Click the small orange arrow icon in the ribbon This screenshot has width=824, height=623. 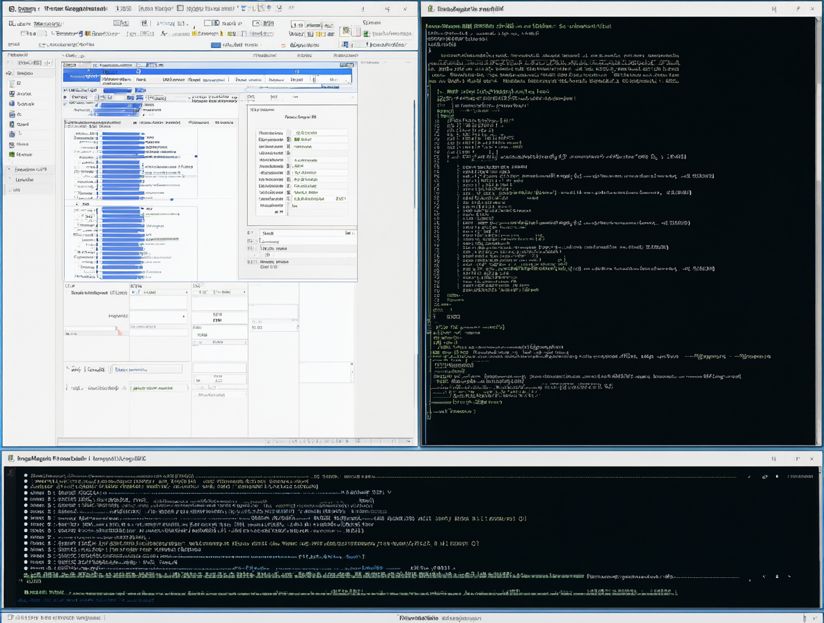coord(283,45)
